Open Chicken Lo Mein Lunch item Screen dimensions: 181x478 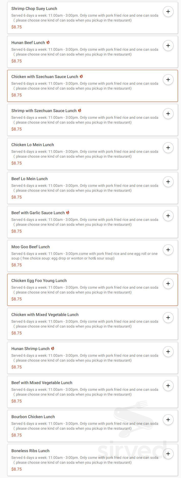[32, 145]
